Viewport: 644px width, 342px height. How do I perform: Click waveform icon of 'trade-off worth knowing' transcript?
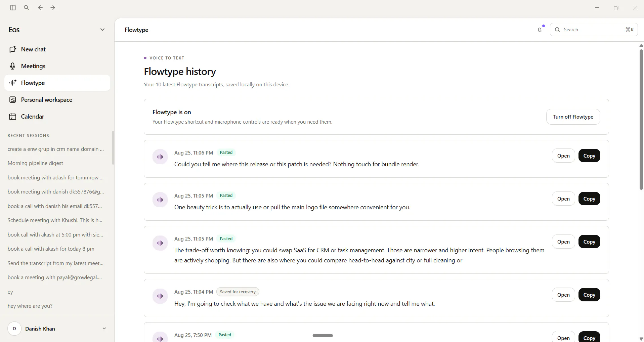tap(160, 243)
